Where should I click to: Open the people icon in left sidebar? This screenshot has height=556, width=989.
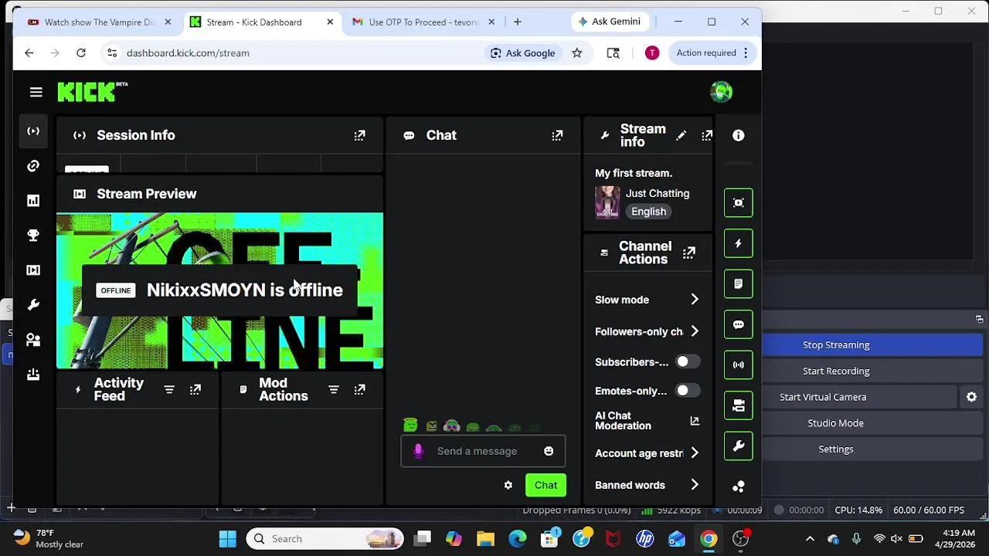click(x=33, y=340)
